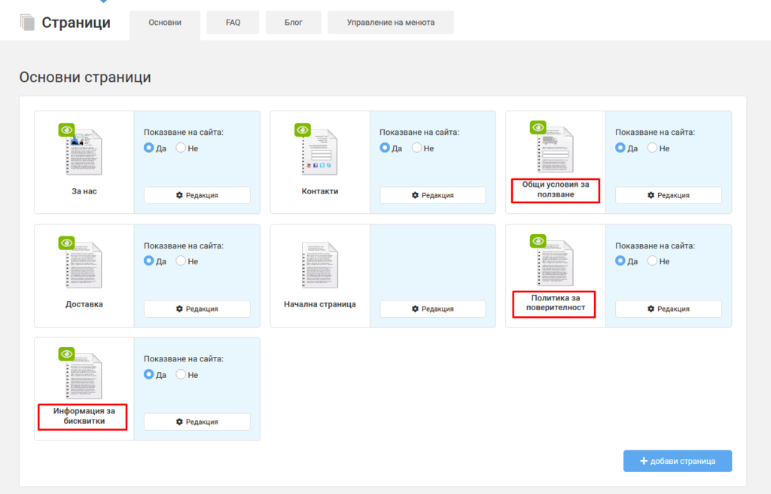Open the Управление на менюта tab

(391, 23)
